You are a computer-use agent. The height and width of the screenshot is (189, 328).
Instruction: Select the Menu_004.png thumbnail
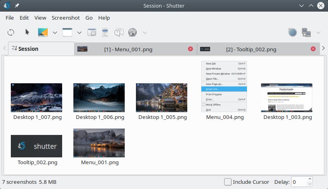coord(224,86)
